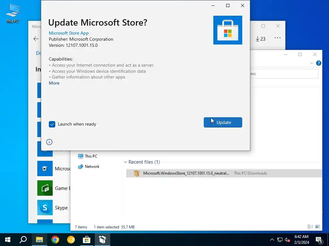Maximize the Microsoft Store window
Screen dimensions: 329x246
(263, 26)
